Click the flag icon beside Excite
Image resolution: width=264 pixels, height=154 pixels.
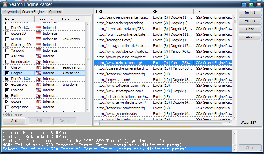[x=39, y=96]
